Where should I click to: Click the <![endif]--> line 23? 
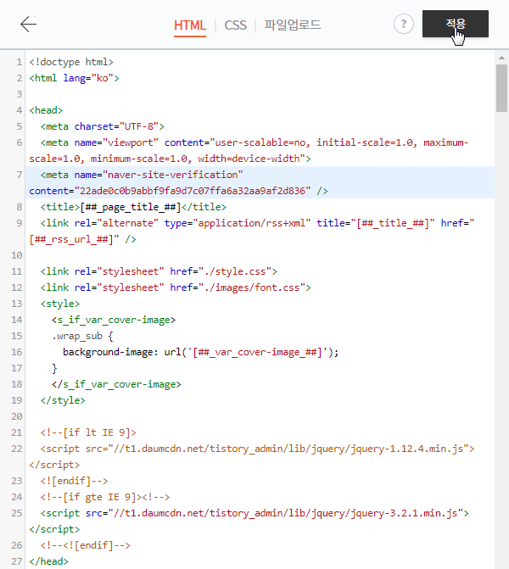tap(74, 481)
